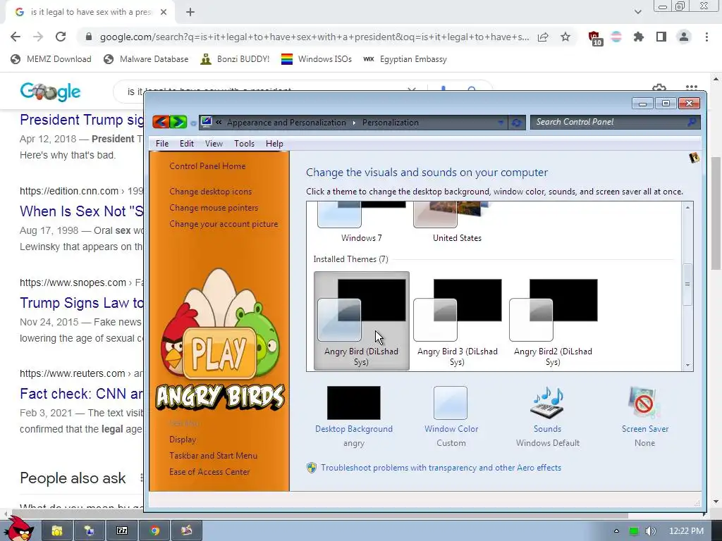Open Bonzi BUDDY! bookmark
Viewport: 722px width, 541px height.
point(235,59)
